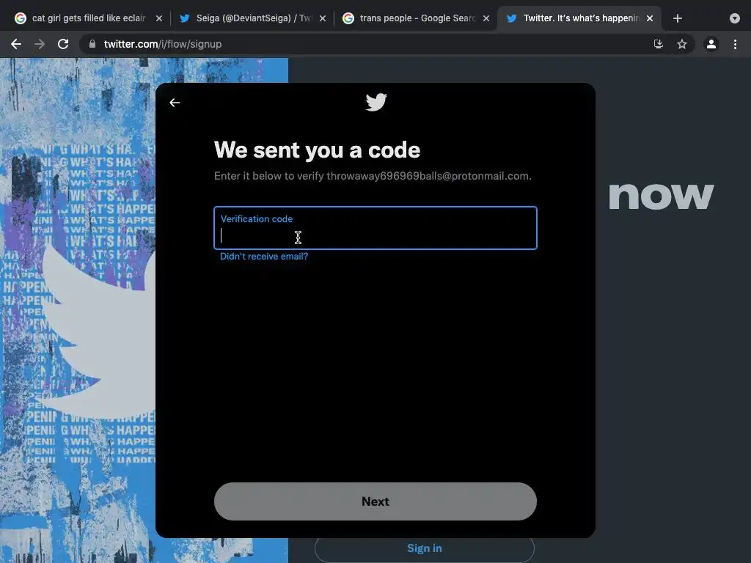Open new tab with plus button
Image resolution: width=751 pixels, height=563 pixels.
click(x=677, y=18)
